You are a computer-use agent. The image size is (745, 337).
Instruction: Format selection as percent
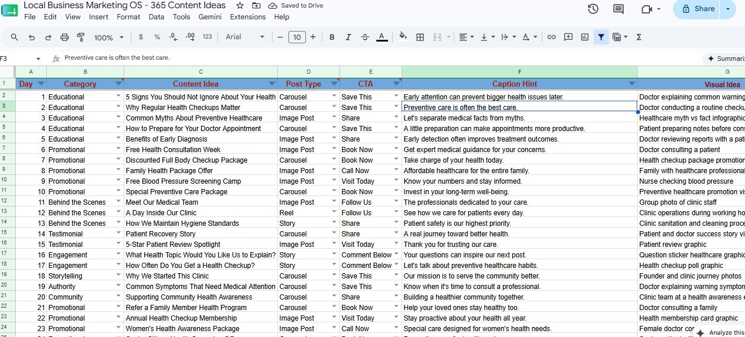(157, 37)
